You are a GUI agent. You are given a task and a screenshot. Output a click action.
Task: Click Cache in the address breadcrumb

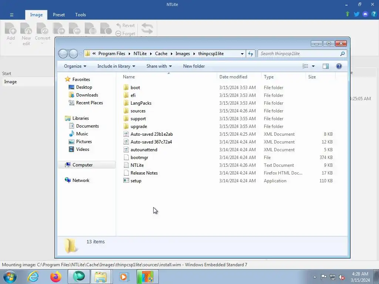click(161, 54)
